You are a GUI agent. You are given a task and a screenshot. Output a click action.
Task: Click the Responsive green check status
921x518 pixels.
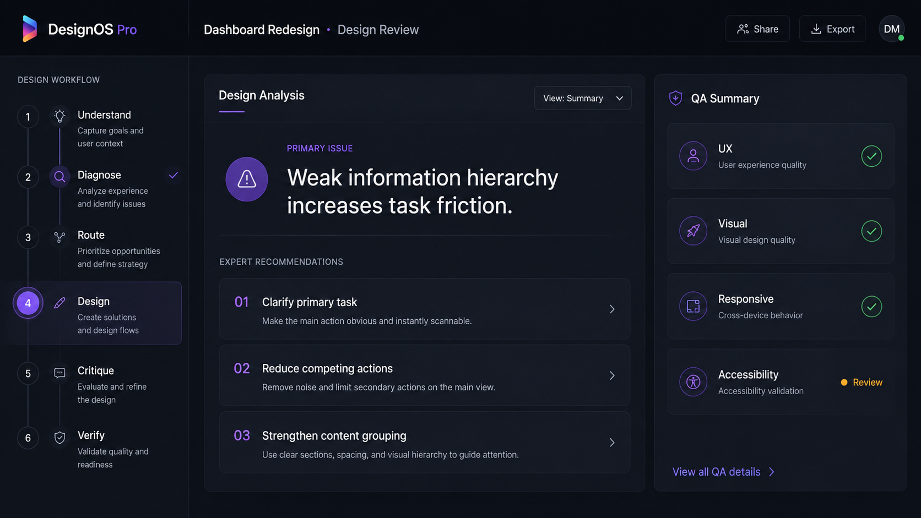(x=871, y=306)
